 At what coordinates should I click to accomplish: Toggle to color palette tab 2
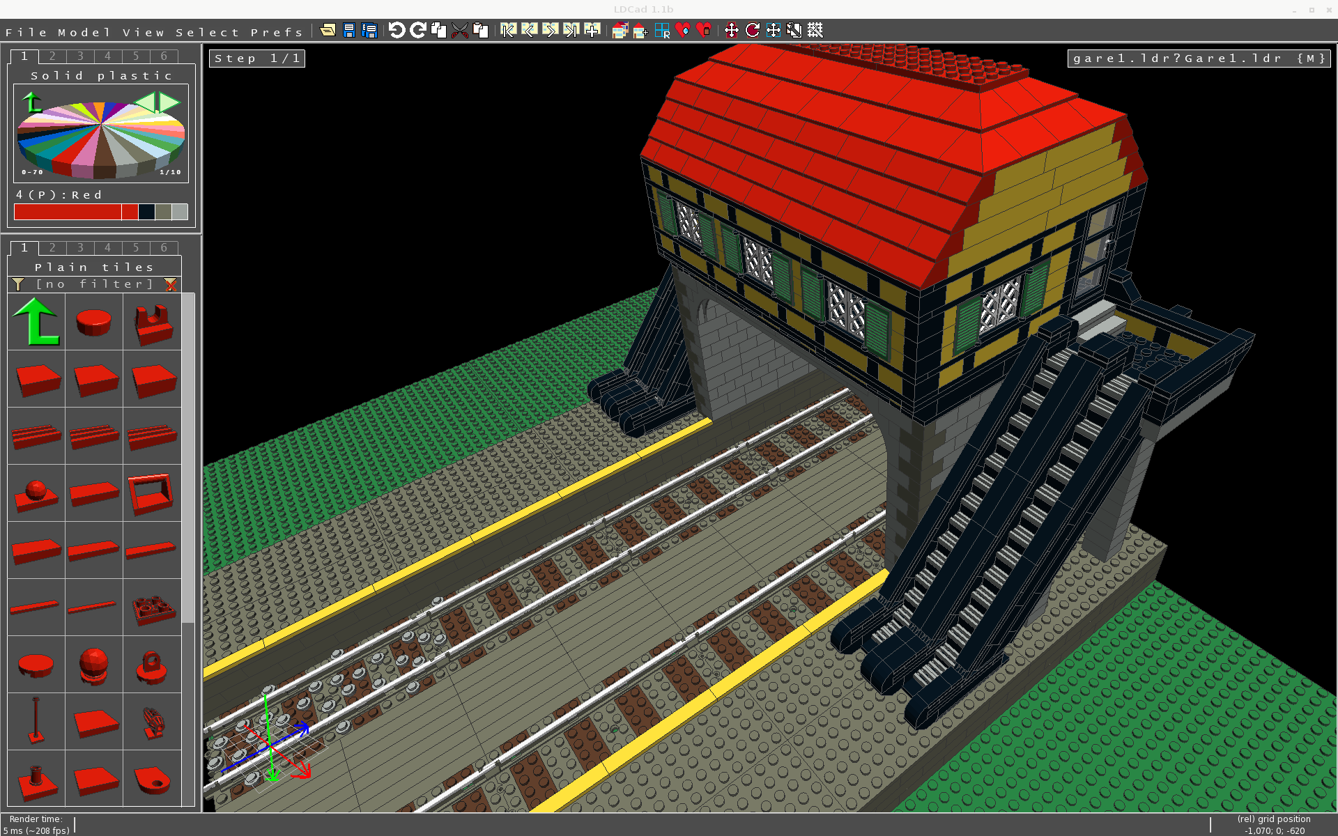[52, 56]
